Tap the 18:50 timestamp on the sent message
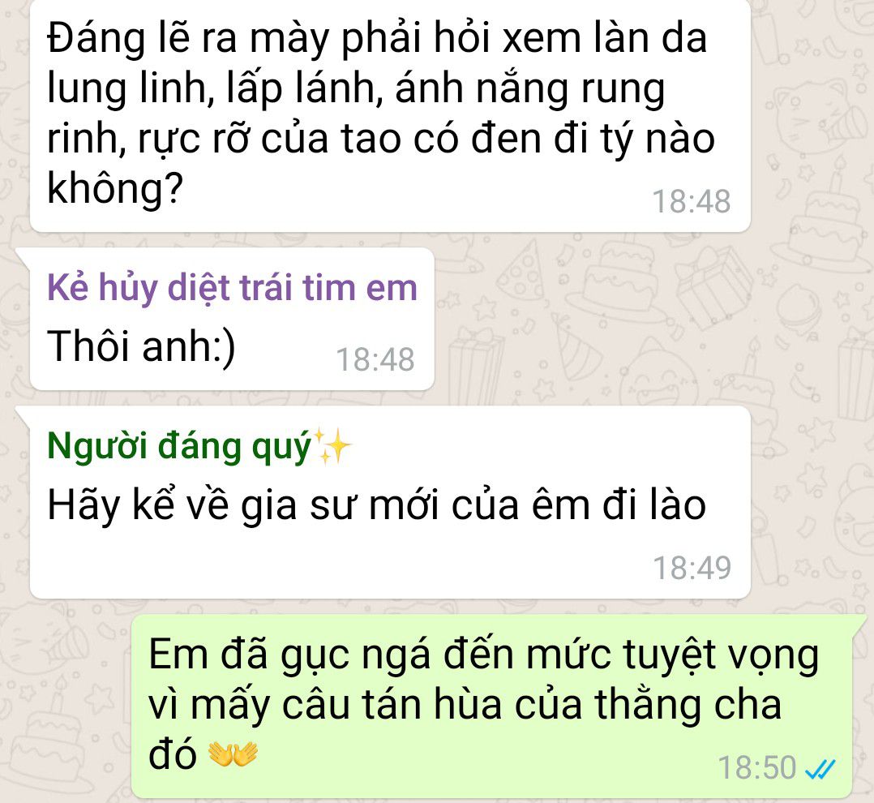Viewport: 874px width, 803px height. point(757,768)
